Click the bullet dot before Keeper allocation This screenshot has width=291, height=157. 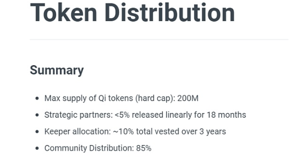(37, 132)
